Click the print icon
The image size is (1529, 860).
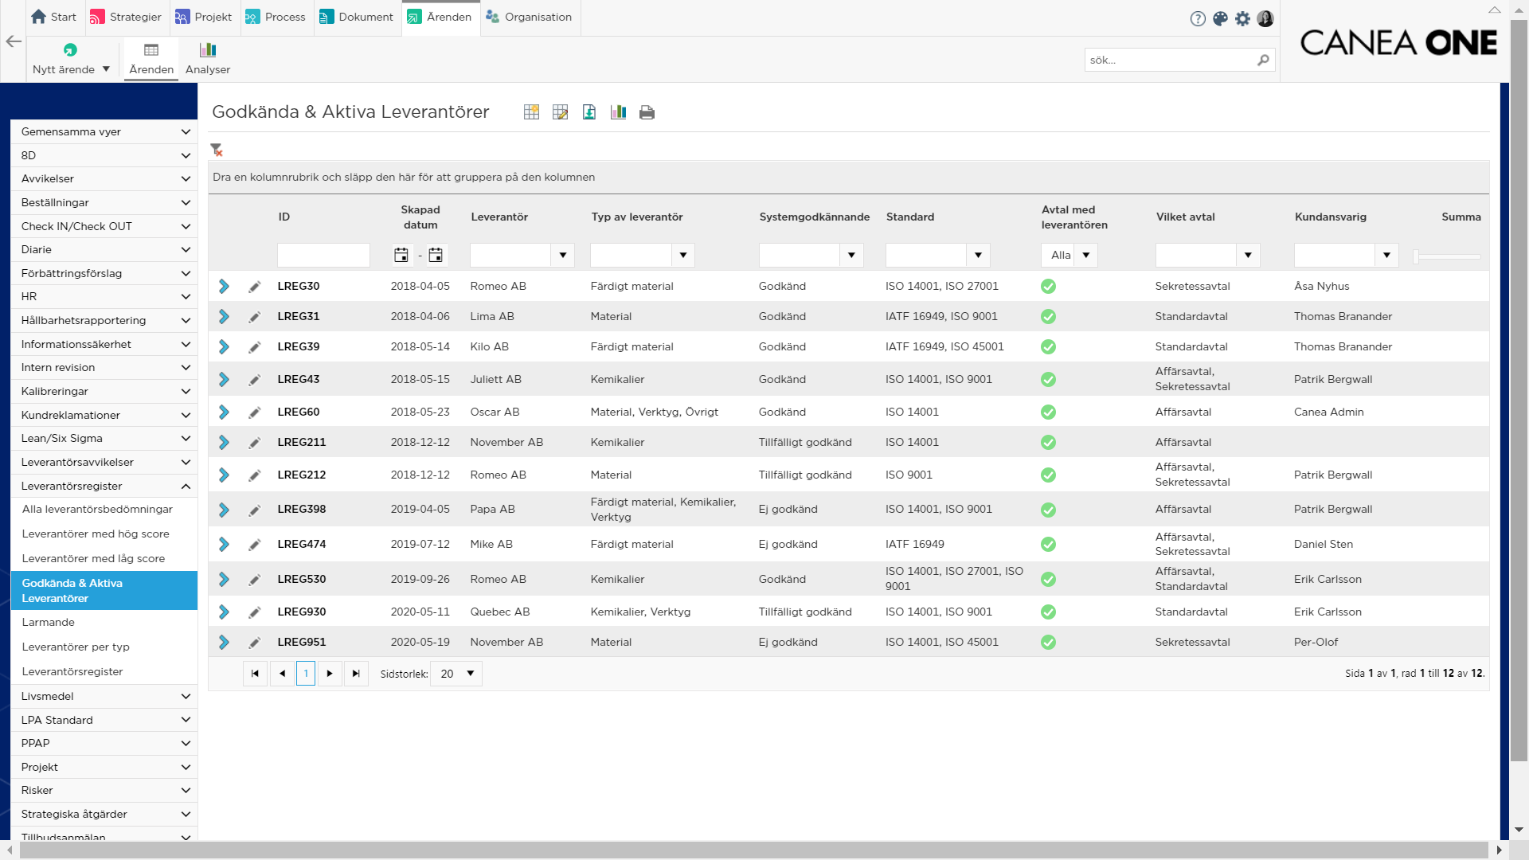(647, 112)
